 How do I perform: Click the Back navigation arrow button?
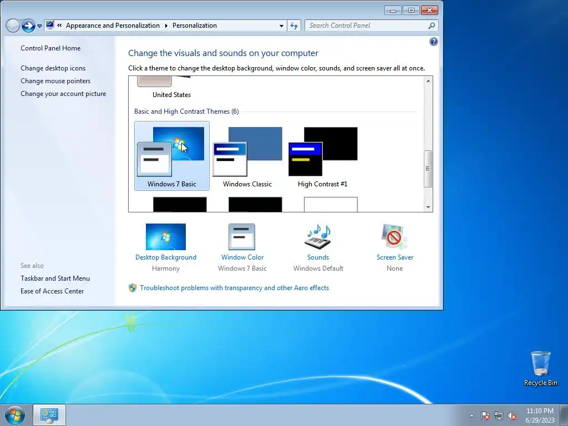[13, 26]
